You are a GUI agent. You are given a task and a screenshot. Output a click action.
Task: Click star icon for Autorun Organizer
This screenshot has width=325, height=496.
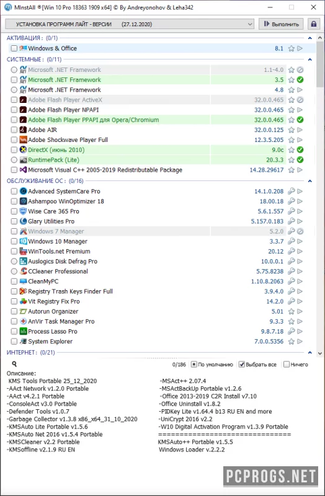[x=291, y=311]
